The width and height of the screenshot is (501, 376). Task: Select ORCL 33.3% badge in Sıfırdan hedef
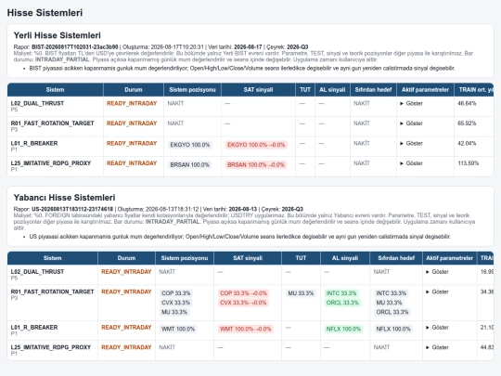point(392,312)
